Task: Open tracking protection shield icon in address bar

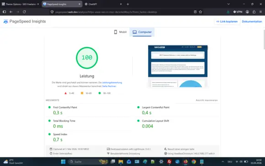Action: pos(52,12)
